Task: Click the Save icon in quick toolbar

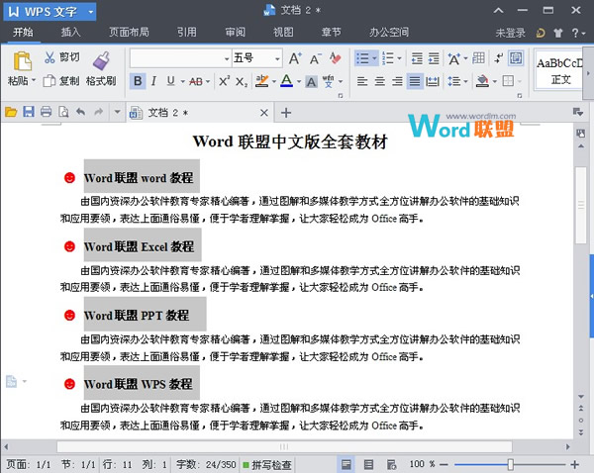Action: pos(29,113)
